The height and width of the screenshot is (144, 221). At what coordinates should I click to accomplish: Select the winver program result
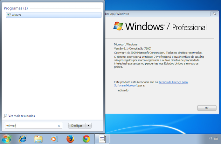[53, 15]
